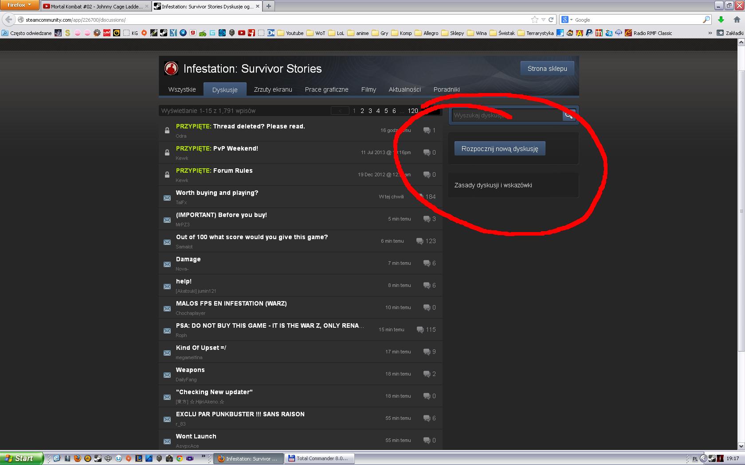Show more bookmarks via the overflow chevron

click(710, 33)
